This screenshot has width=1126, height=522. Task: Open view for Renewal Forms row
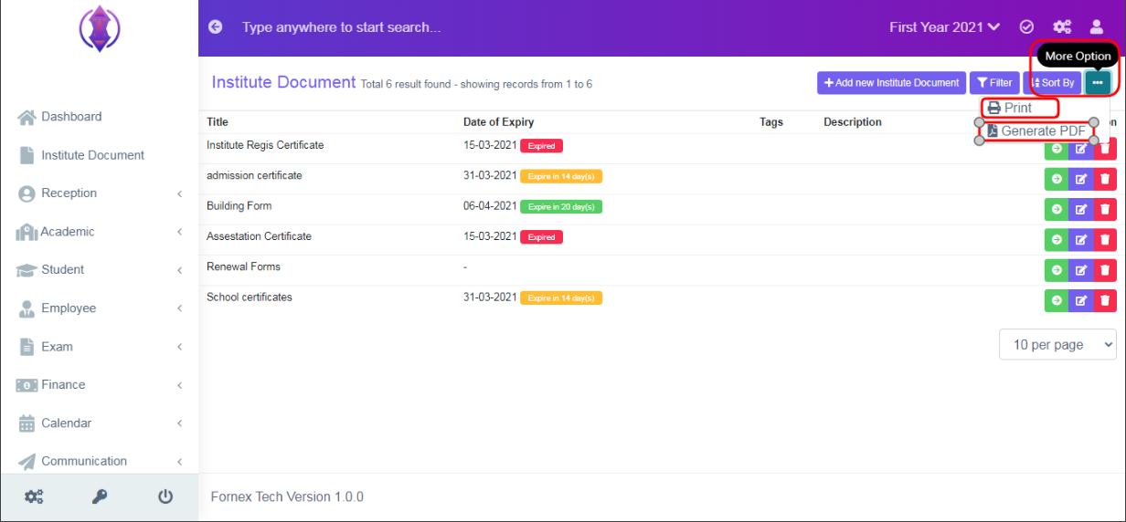click(1057, 270)
